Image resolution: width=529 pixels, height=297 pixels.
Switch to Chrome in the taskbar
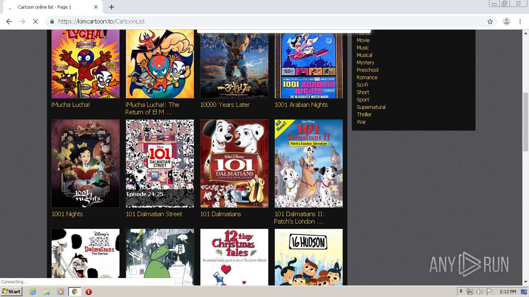point(74,292)
